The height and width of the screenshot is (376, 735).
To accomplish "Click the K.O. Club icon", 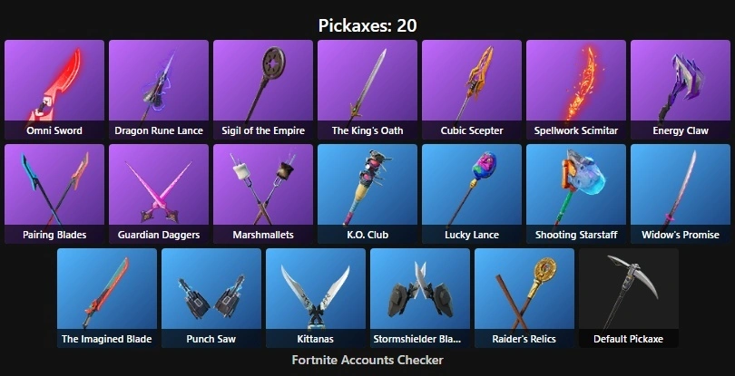I will click(367, 194).
